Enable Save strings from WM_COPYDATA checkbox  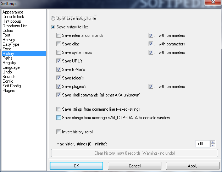coord(59,118)
